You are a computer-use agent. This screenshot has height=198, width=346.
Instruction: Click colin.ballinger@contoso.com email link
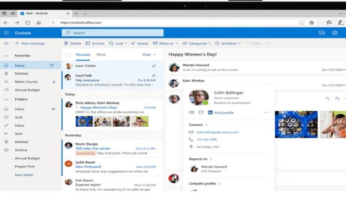(x=217, y=132)
